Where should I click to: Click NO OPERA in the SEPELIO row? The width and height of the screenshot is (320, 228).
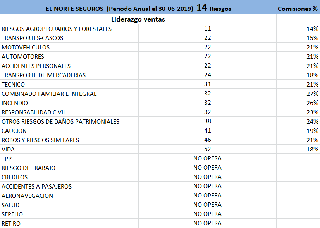[x=208, y=214]
